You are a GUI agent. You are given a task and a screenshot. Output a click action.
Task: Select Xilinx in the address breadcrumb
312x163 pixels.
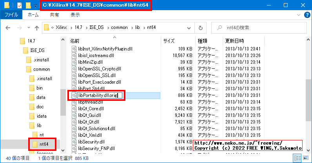click(61, 27)
